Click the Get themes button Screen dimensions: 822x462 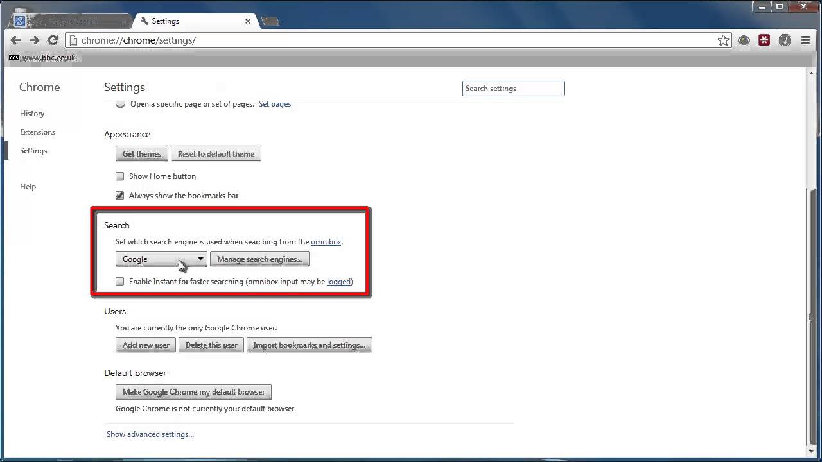click(x=142, y=154)
